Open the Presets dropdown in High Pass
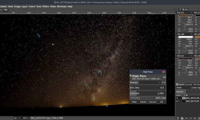 [150, 82]
